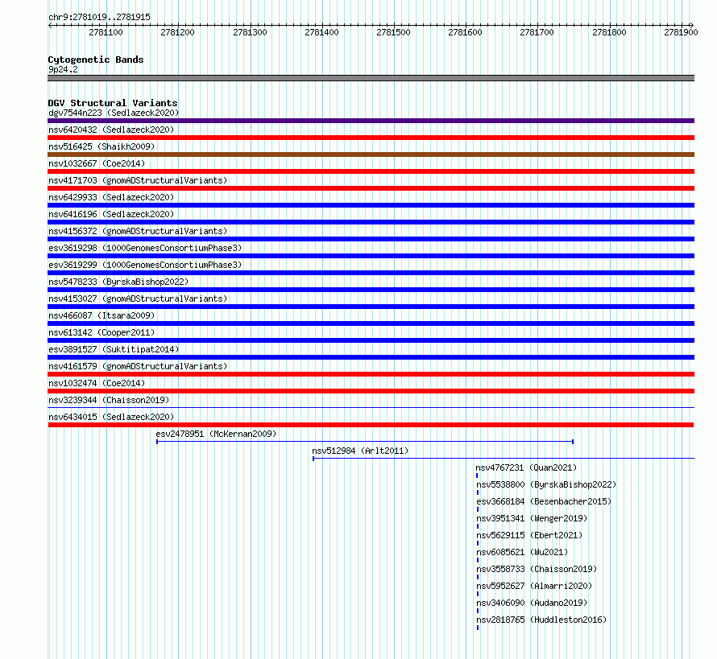Select nsv4153027 (gnomADStructuralVariants) label
Image resolution: width=717 pixels, height=659 pixels.
pos(138,299)
